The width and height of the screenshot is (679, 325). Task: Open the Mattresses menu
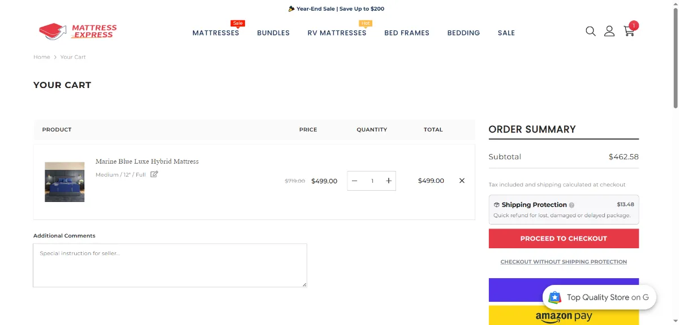click(216, 33)
